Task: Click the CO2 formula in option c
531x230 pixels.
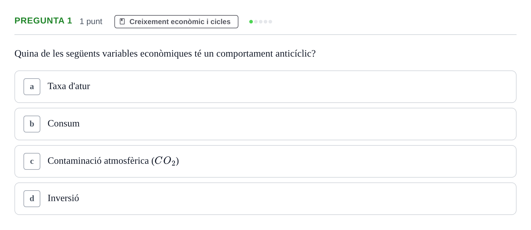Action: click(x=165, y=161)
